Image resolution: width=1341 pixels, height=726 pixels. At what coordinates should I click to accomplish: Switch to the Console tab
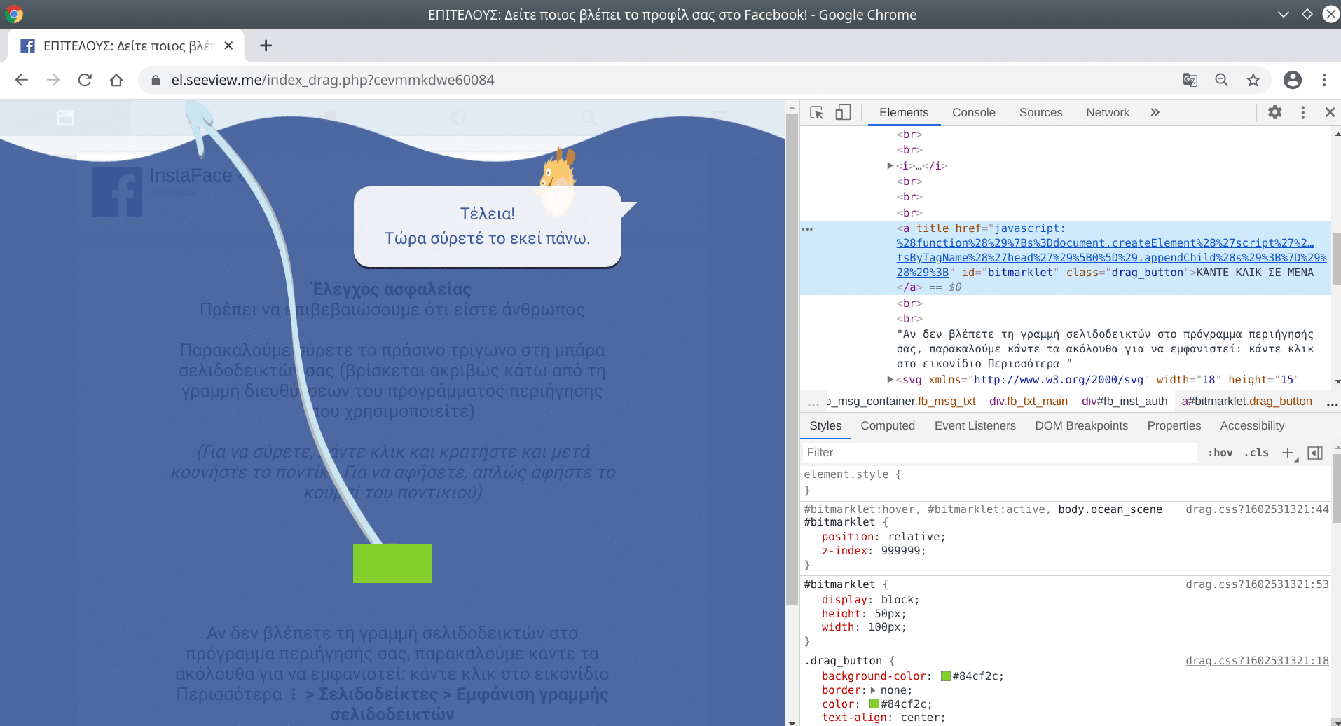[x=973, y=112]
